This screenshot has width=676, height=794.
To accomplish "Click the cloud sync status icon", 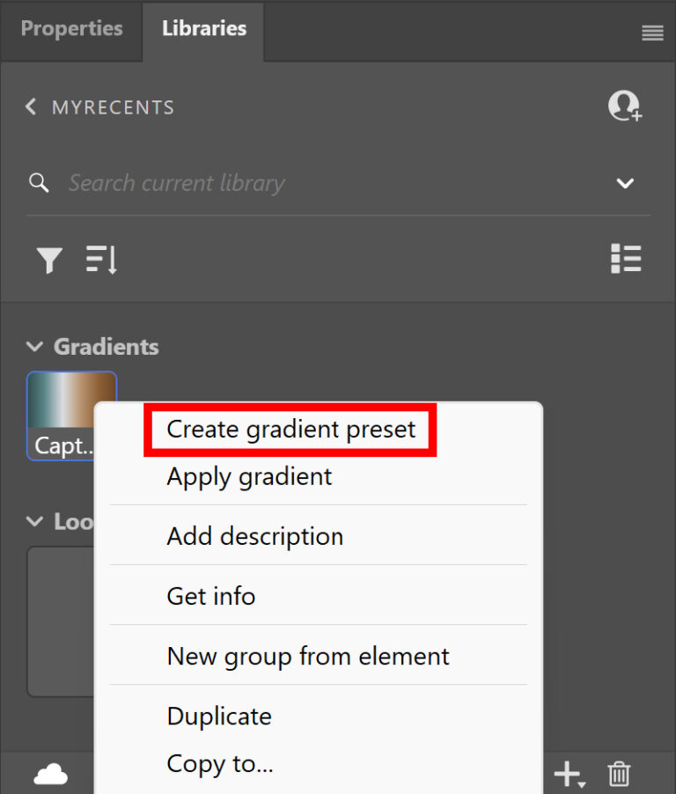I will pyautogui.click(x=50, y=772).
